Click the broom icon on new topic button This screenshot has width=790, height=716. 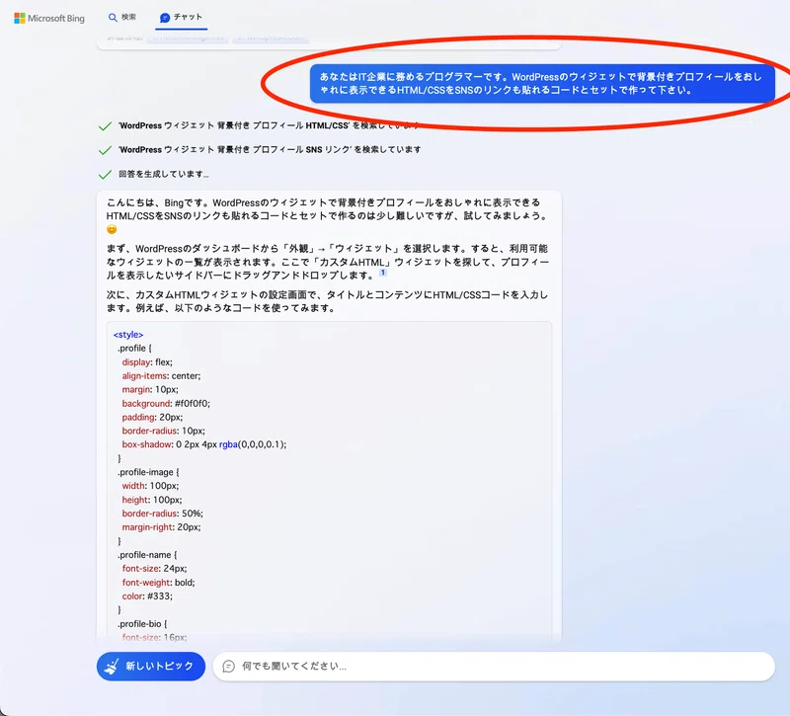coord(112,666)
